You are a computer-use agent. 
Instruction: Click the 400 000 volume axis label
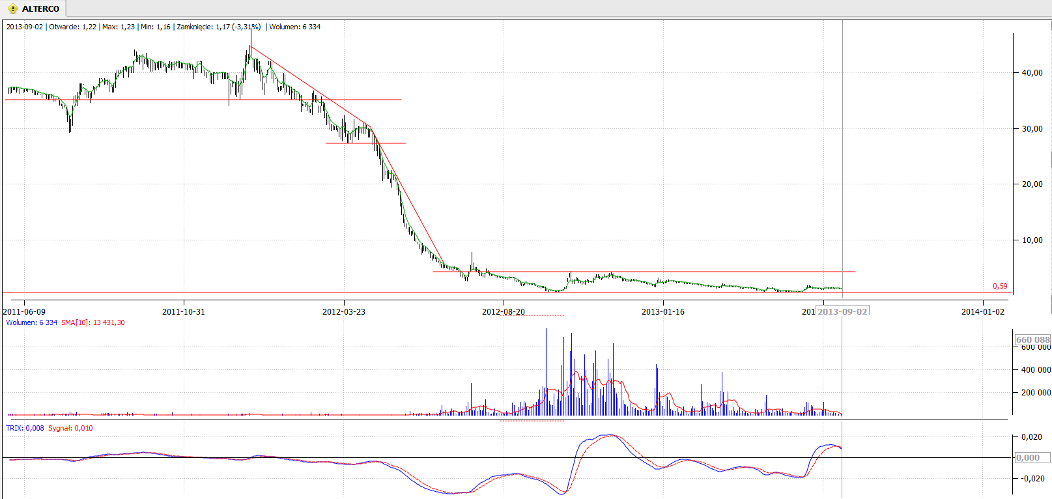pos(1036,370)
